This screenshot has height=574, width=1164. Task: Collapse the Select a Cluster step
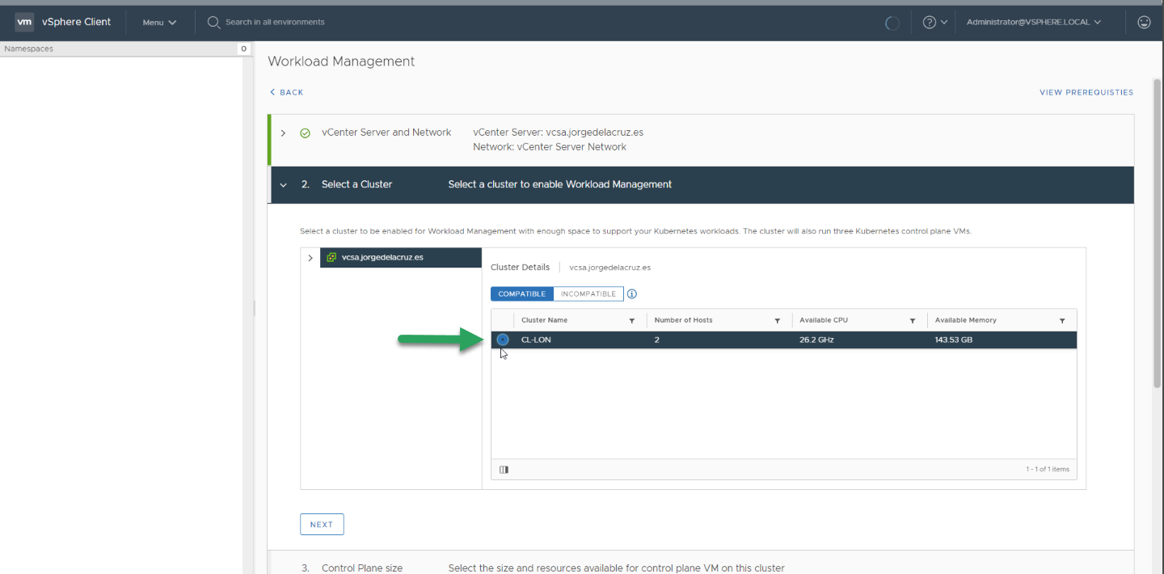(x=284, y=184)
